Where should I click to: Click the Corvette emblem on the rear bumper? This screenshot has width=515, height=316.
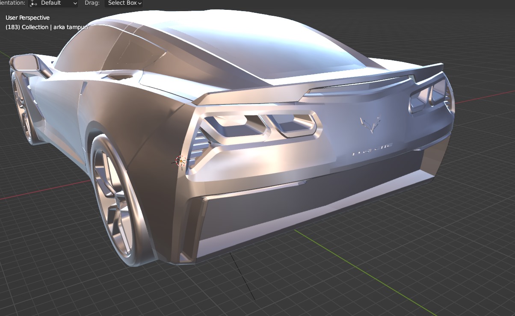pos(370,124)
